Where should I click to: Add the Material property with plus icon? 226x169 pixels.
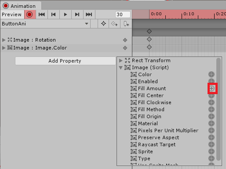tap(211, 123)
